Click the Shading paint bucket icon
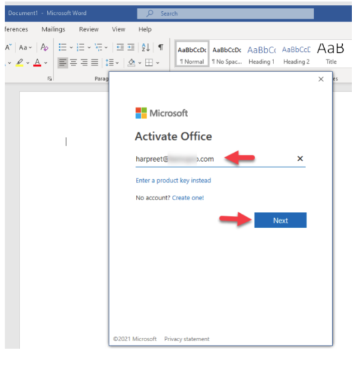 click(132, 62)
